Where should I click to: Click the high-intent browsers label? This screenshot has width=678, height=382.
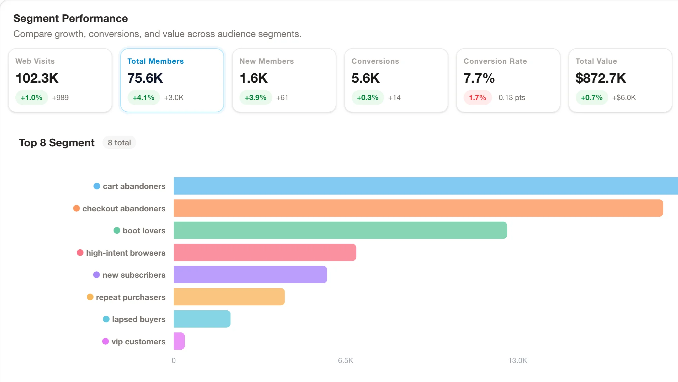(x=126, y=253)
